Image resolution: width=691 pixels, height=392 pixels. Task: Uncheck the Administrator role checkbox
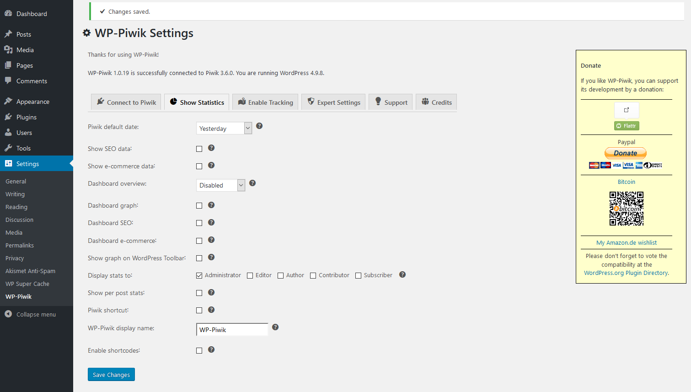pos(199,275)
